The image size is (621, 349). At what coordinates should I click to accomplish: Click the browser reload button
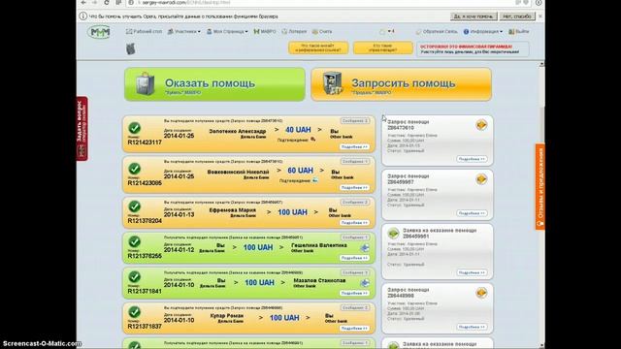tap(107, 2)
